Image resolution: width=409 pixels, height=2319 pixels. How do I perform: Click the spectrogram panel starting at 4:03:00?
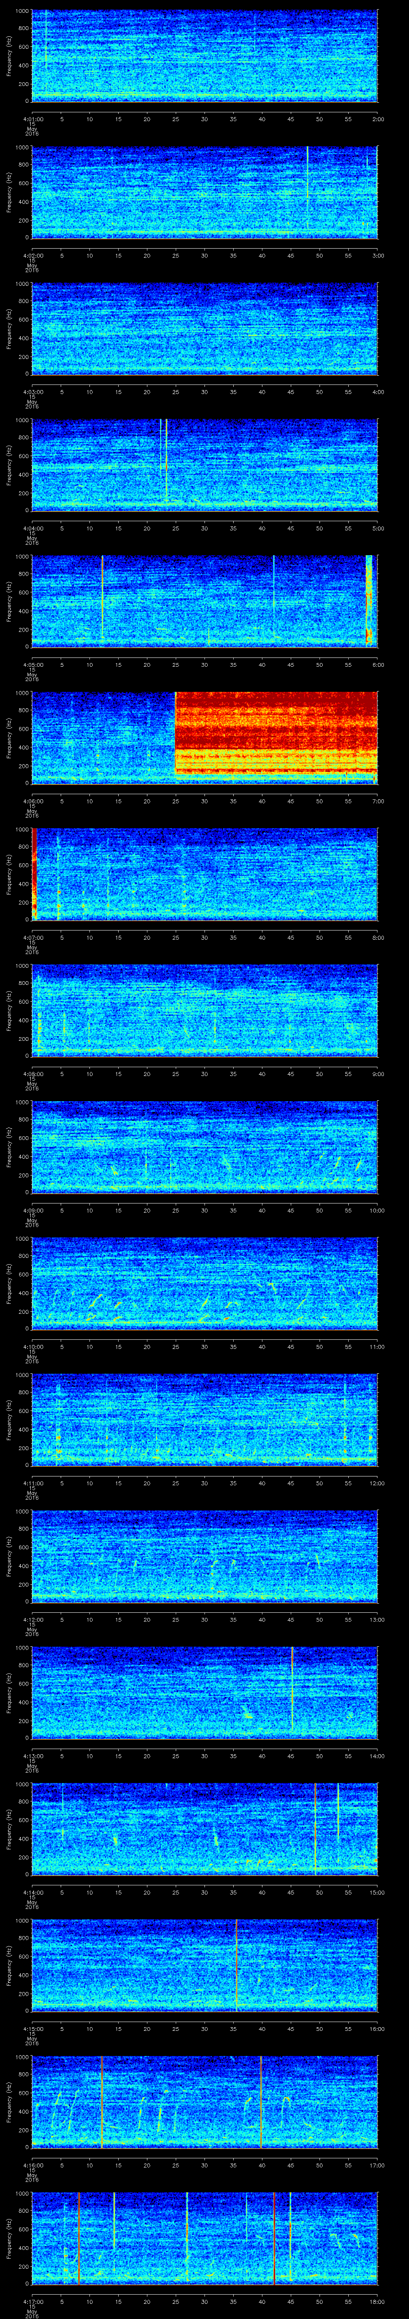coord(204,329)
